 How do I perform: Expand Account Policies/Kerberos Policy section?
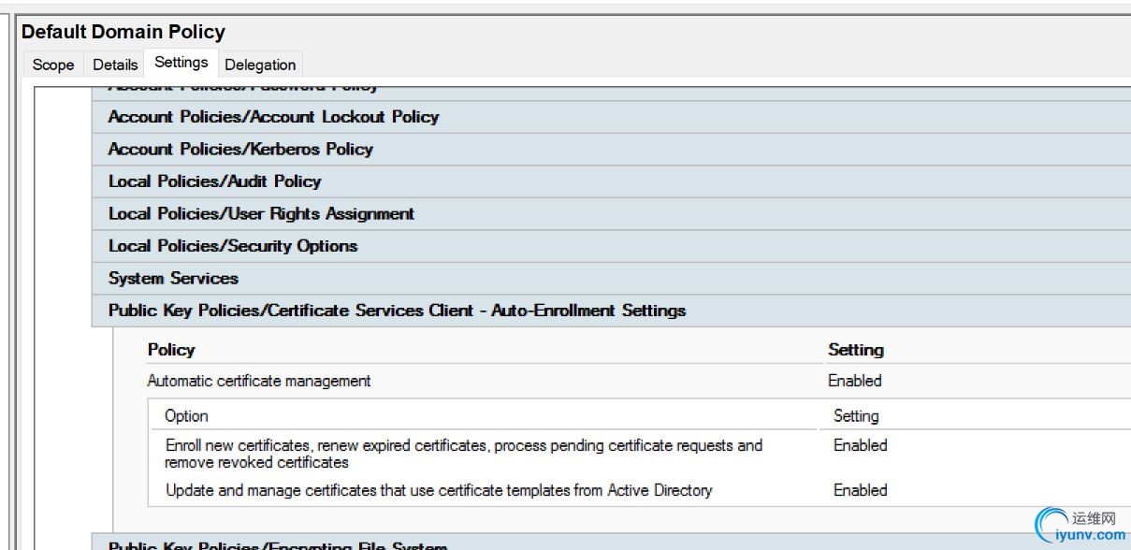611,149
